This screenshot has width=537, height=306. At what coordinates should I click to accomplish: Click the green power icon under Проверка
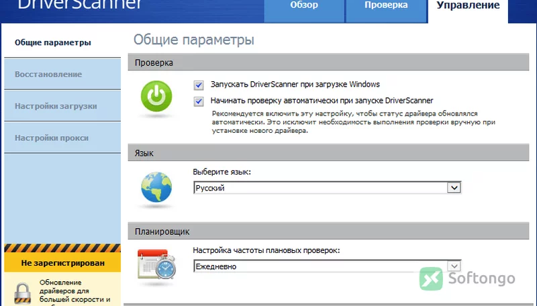click(x=156, y=96)
